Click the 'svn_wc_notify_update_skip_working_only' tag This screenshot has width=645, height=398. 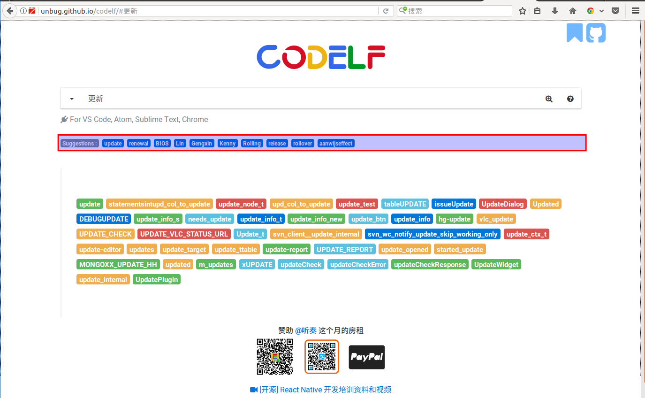433,234
